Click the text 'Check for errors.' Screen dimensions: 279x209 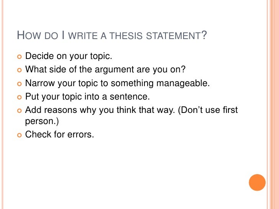59,135
